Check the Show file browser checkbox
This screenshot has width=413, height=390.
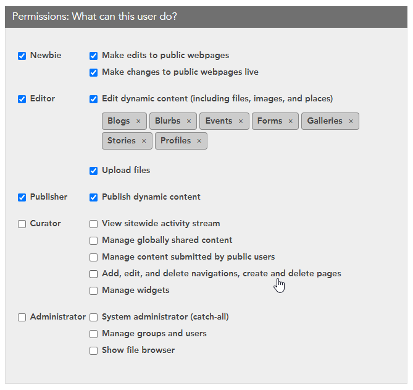pos(93,350)
